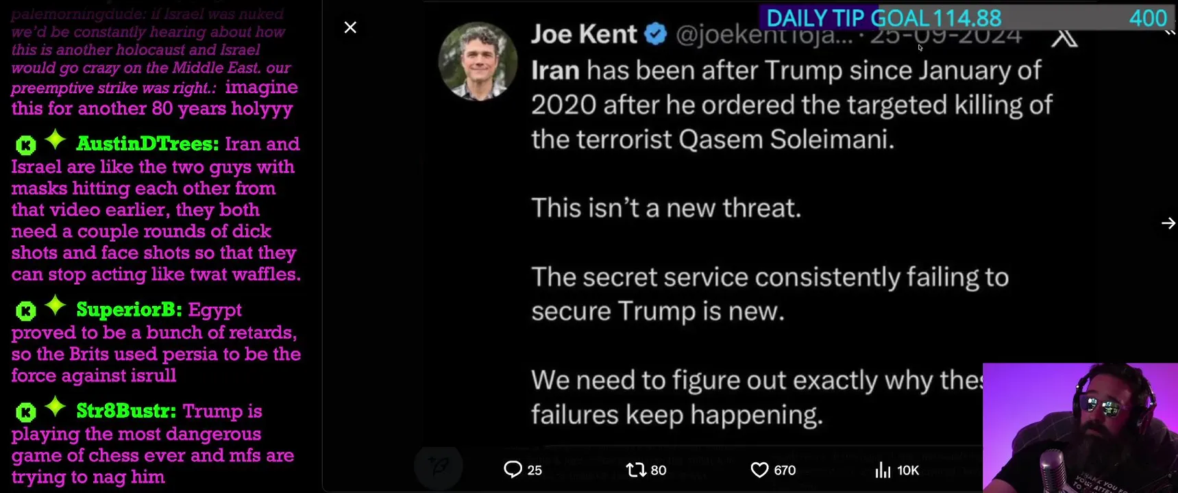Click the Daily Tip Goal progress bar
This screenshot has height=493, width=1178.
(968, 18)
